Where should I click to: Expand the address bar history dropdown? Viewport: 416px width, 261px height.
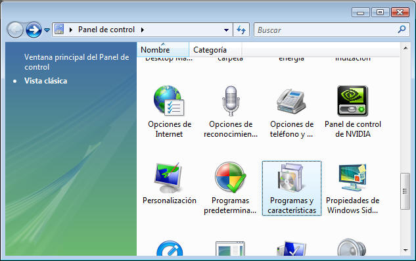(226, 30)
